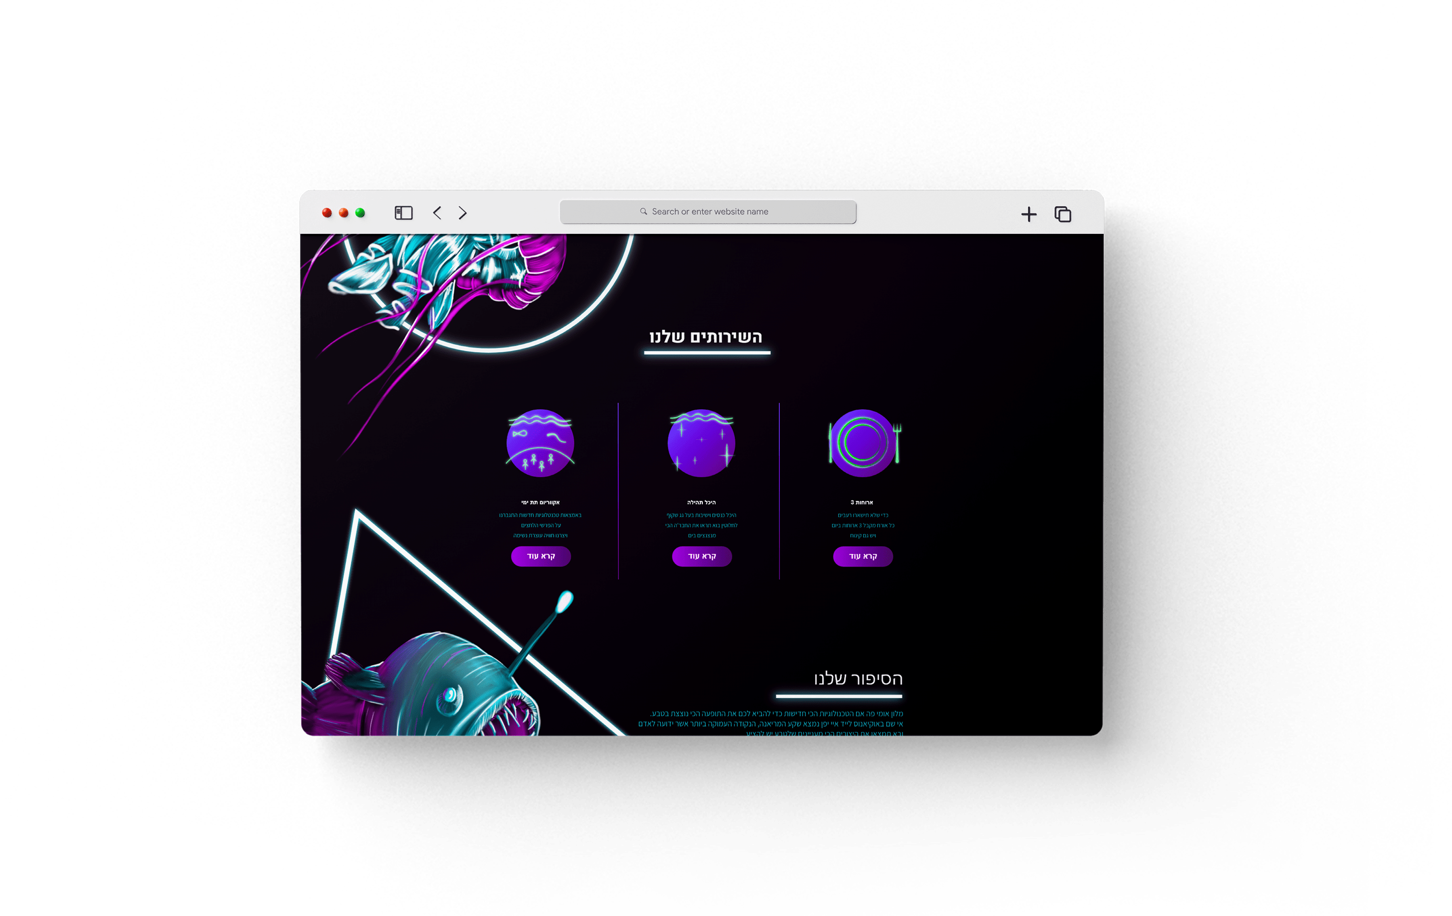
Task: Click the search magnifier in address bar
Action: click(644, 212)
